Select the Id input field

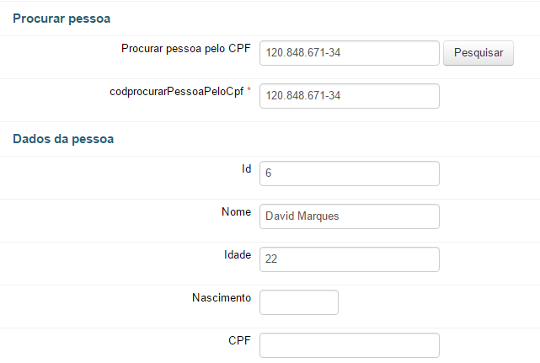coord(350,173)
